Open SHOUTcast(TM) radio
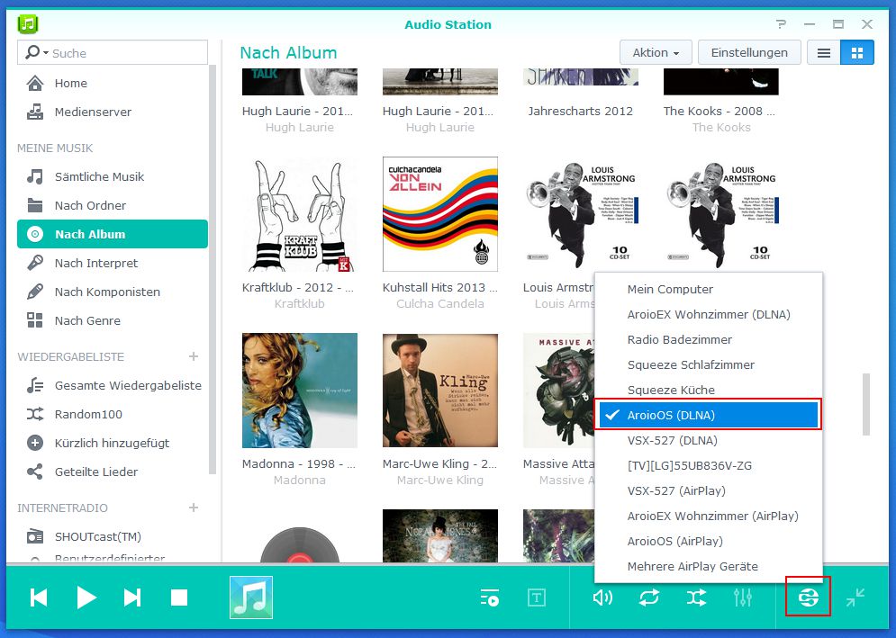The height and width of the screenshot is (638, 896). coord(113,537)
